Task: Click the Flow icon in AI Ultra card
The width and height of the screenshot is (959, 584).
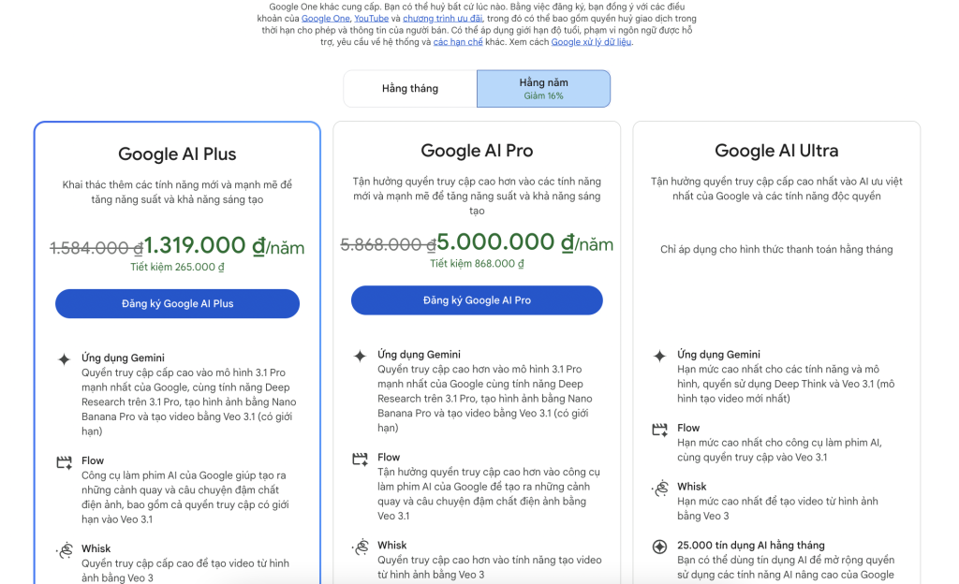Action: [x=659, y=430]
